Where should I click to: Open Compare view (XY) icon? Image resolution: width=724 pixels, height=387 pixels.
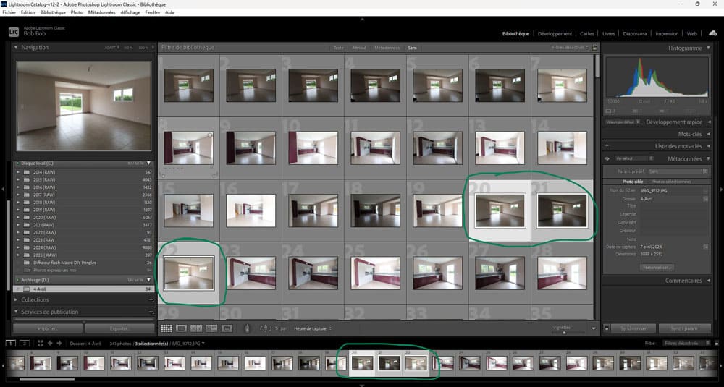pyautogui.click(x=197, y=328)
